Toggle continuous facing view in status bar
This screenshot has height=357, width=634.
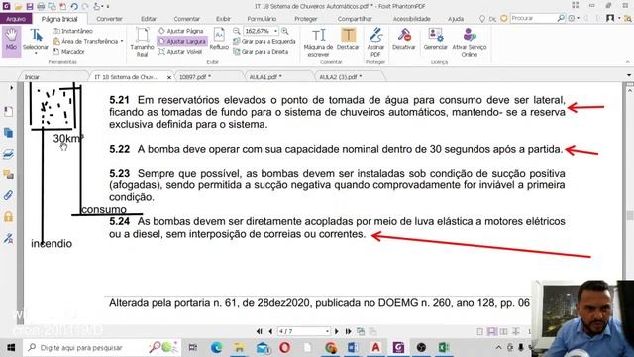(x=516, y=331)
